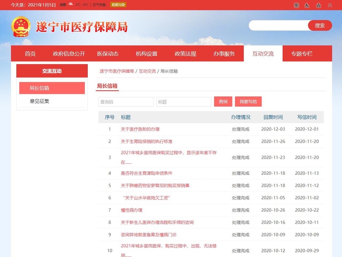Go to the 医保动态 navigation tab
Viewport: 342px width, 257px height.
108,54
